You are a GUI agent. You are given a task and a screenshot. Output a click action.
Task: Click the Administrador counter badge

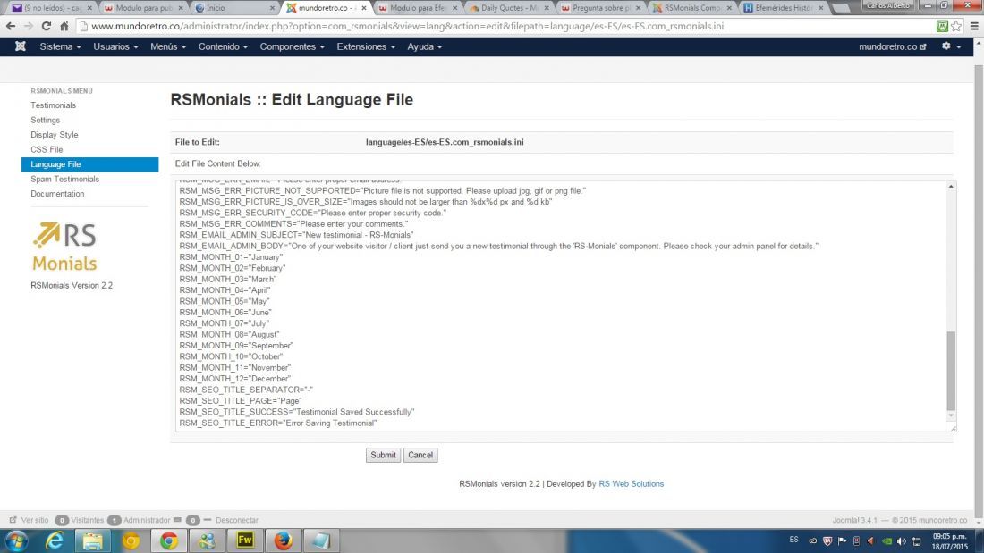[x=114, y=520]
